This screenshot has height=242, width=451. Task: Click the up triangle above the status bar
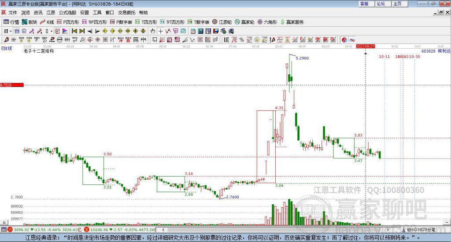pos(4,222)
